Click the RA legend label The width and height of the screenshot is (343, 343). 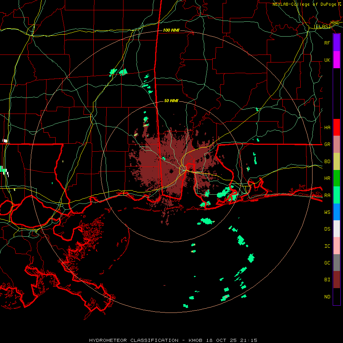[327, 196]
